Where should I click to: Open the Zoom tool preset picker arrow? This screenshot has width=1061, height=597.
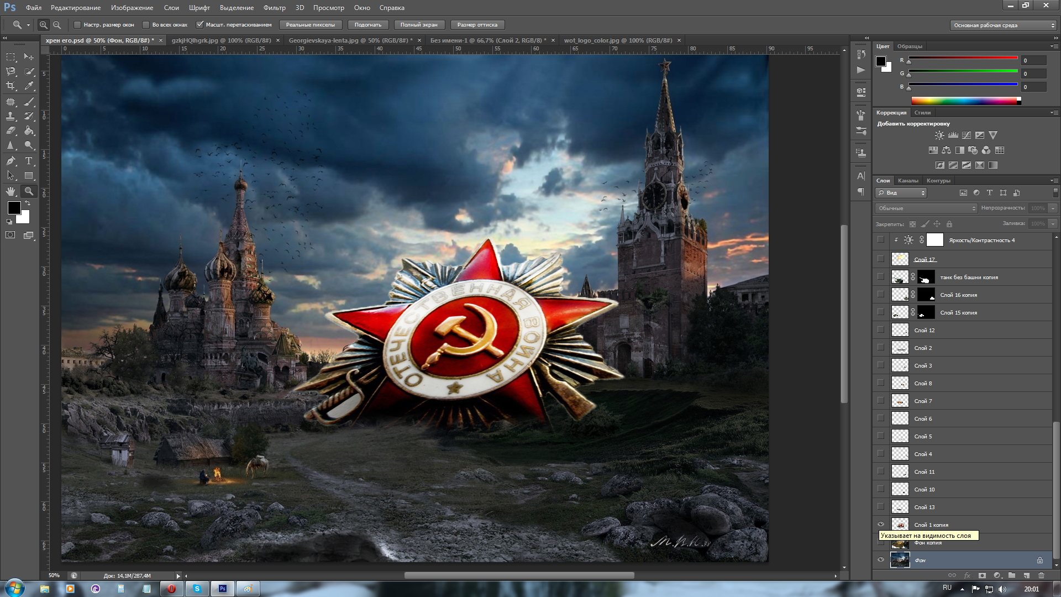28,25
